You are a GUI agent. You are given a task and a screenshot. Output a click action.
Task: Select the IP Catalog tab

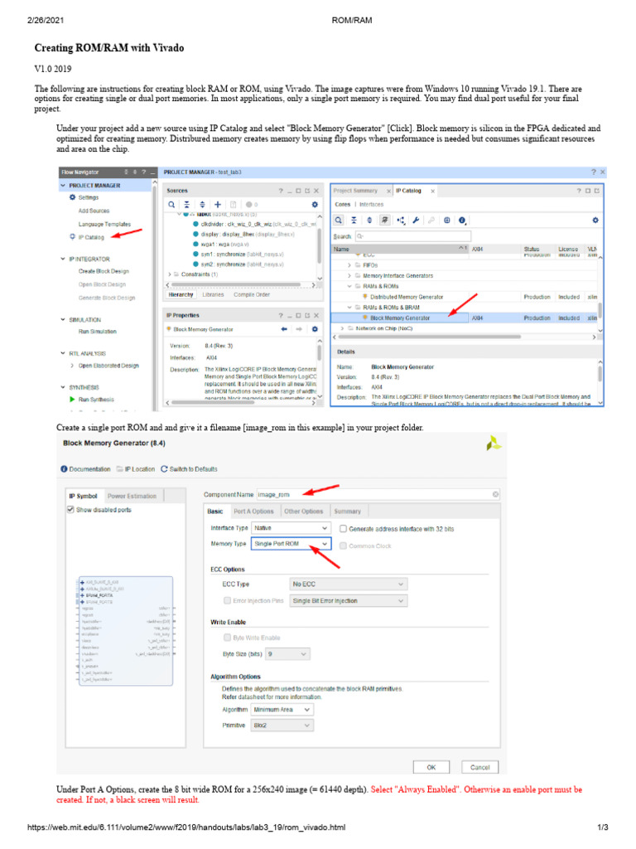(408, 191)
